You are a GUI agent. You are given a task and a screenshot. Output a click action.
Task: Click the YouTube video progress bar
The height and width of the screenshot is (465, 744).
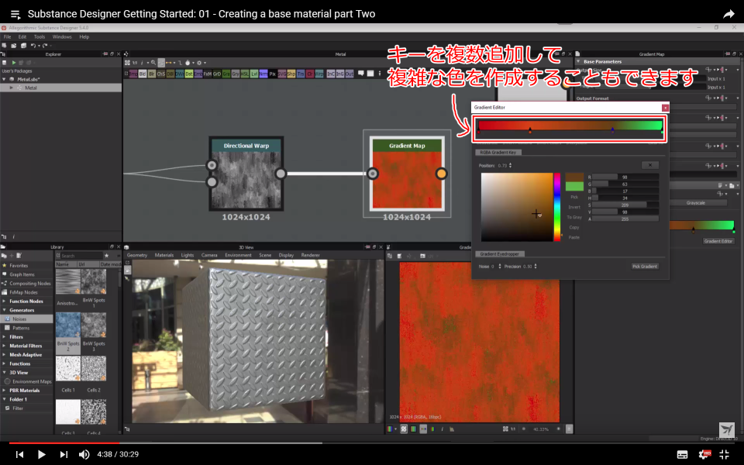tap(372, 443)
